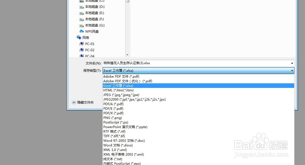Choose PDF/A (*.pdf) format
The image size is (305, 165).
coord(198,104)
